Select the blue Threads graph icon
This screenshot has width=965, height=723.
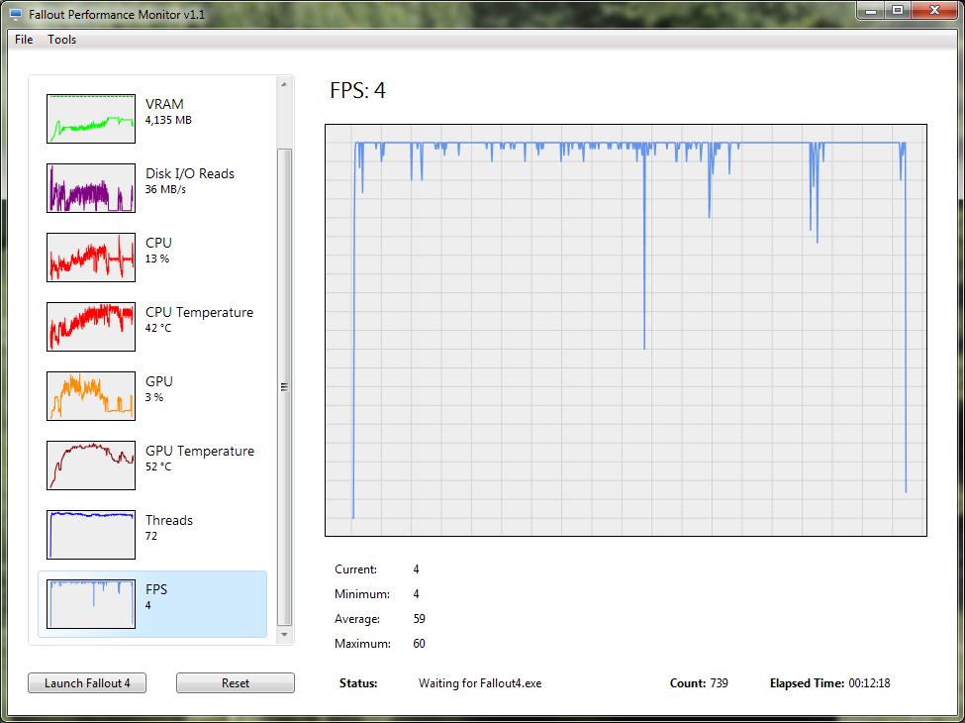coord(91,535)
